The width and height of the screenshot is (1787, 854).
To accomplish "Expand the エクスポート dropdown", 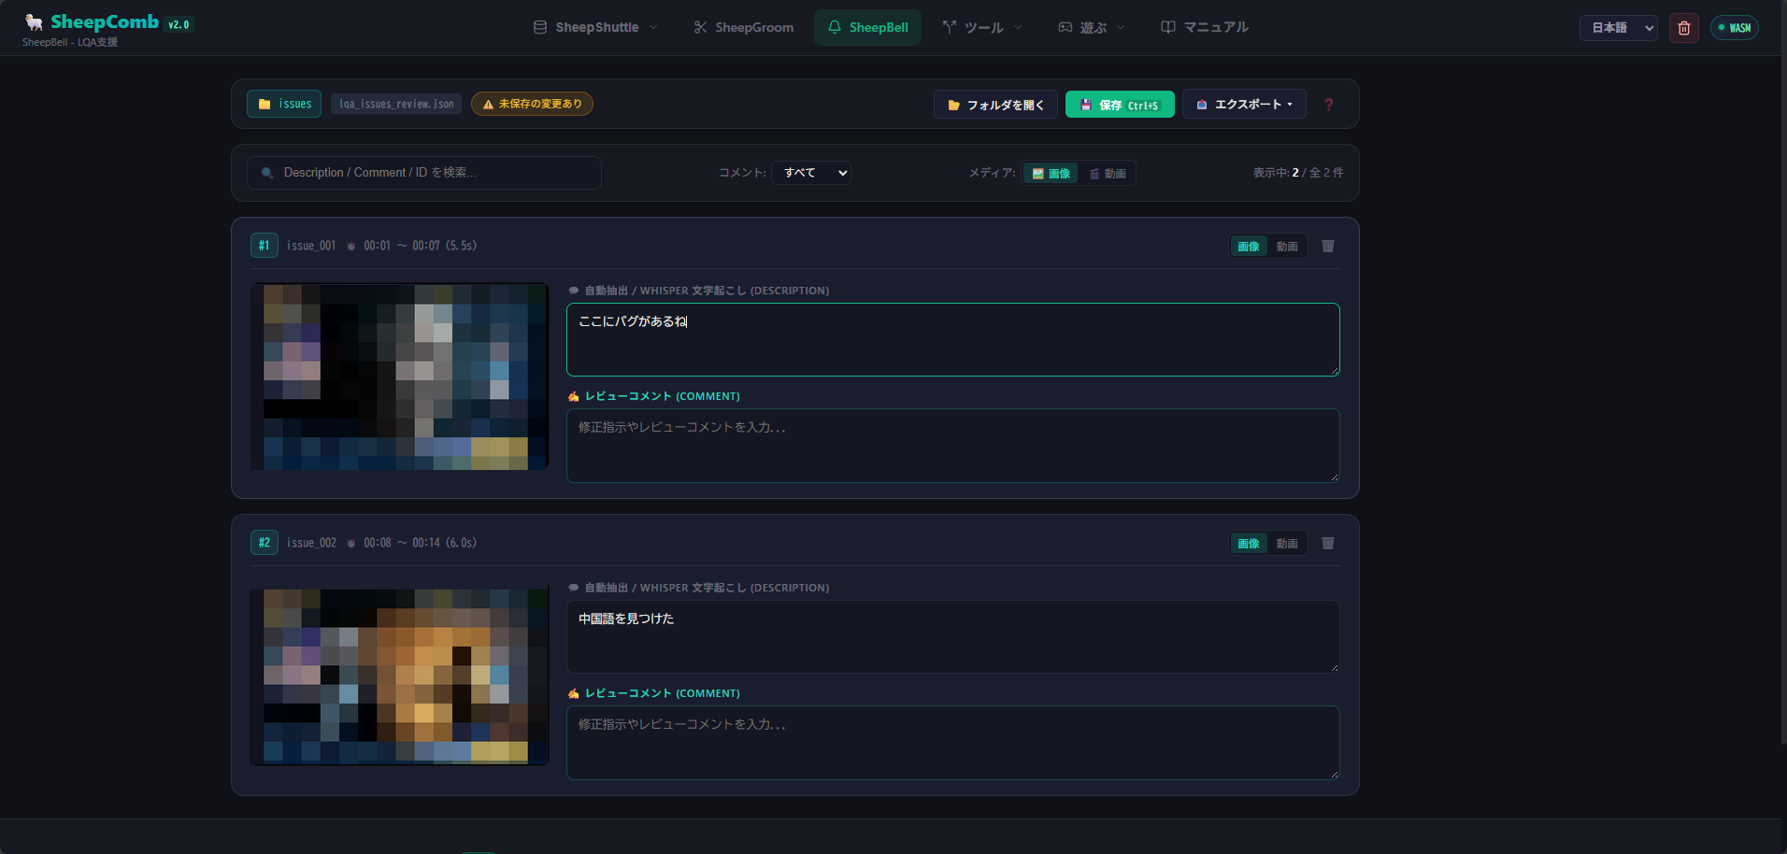I will click(x=1244, y=104).
